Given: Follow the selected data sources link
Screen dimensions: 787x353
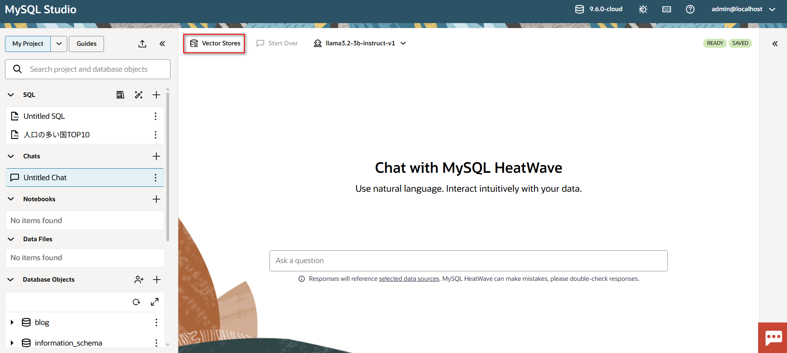Looking at the screenshot, I should (409, 279).
